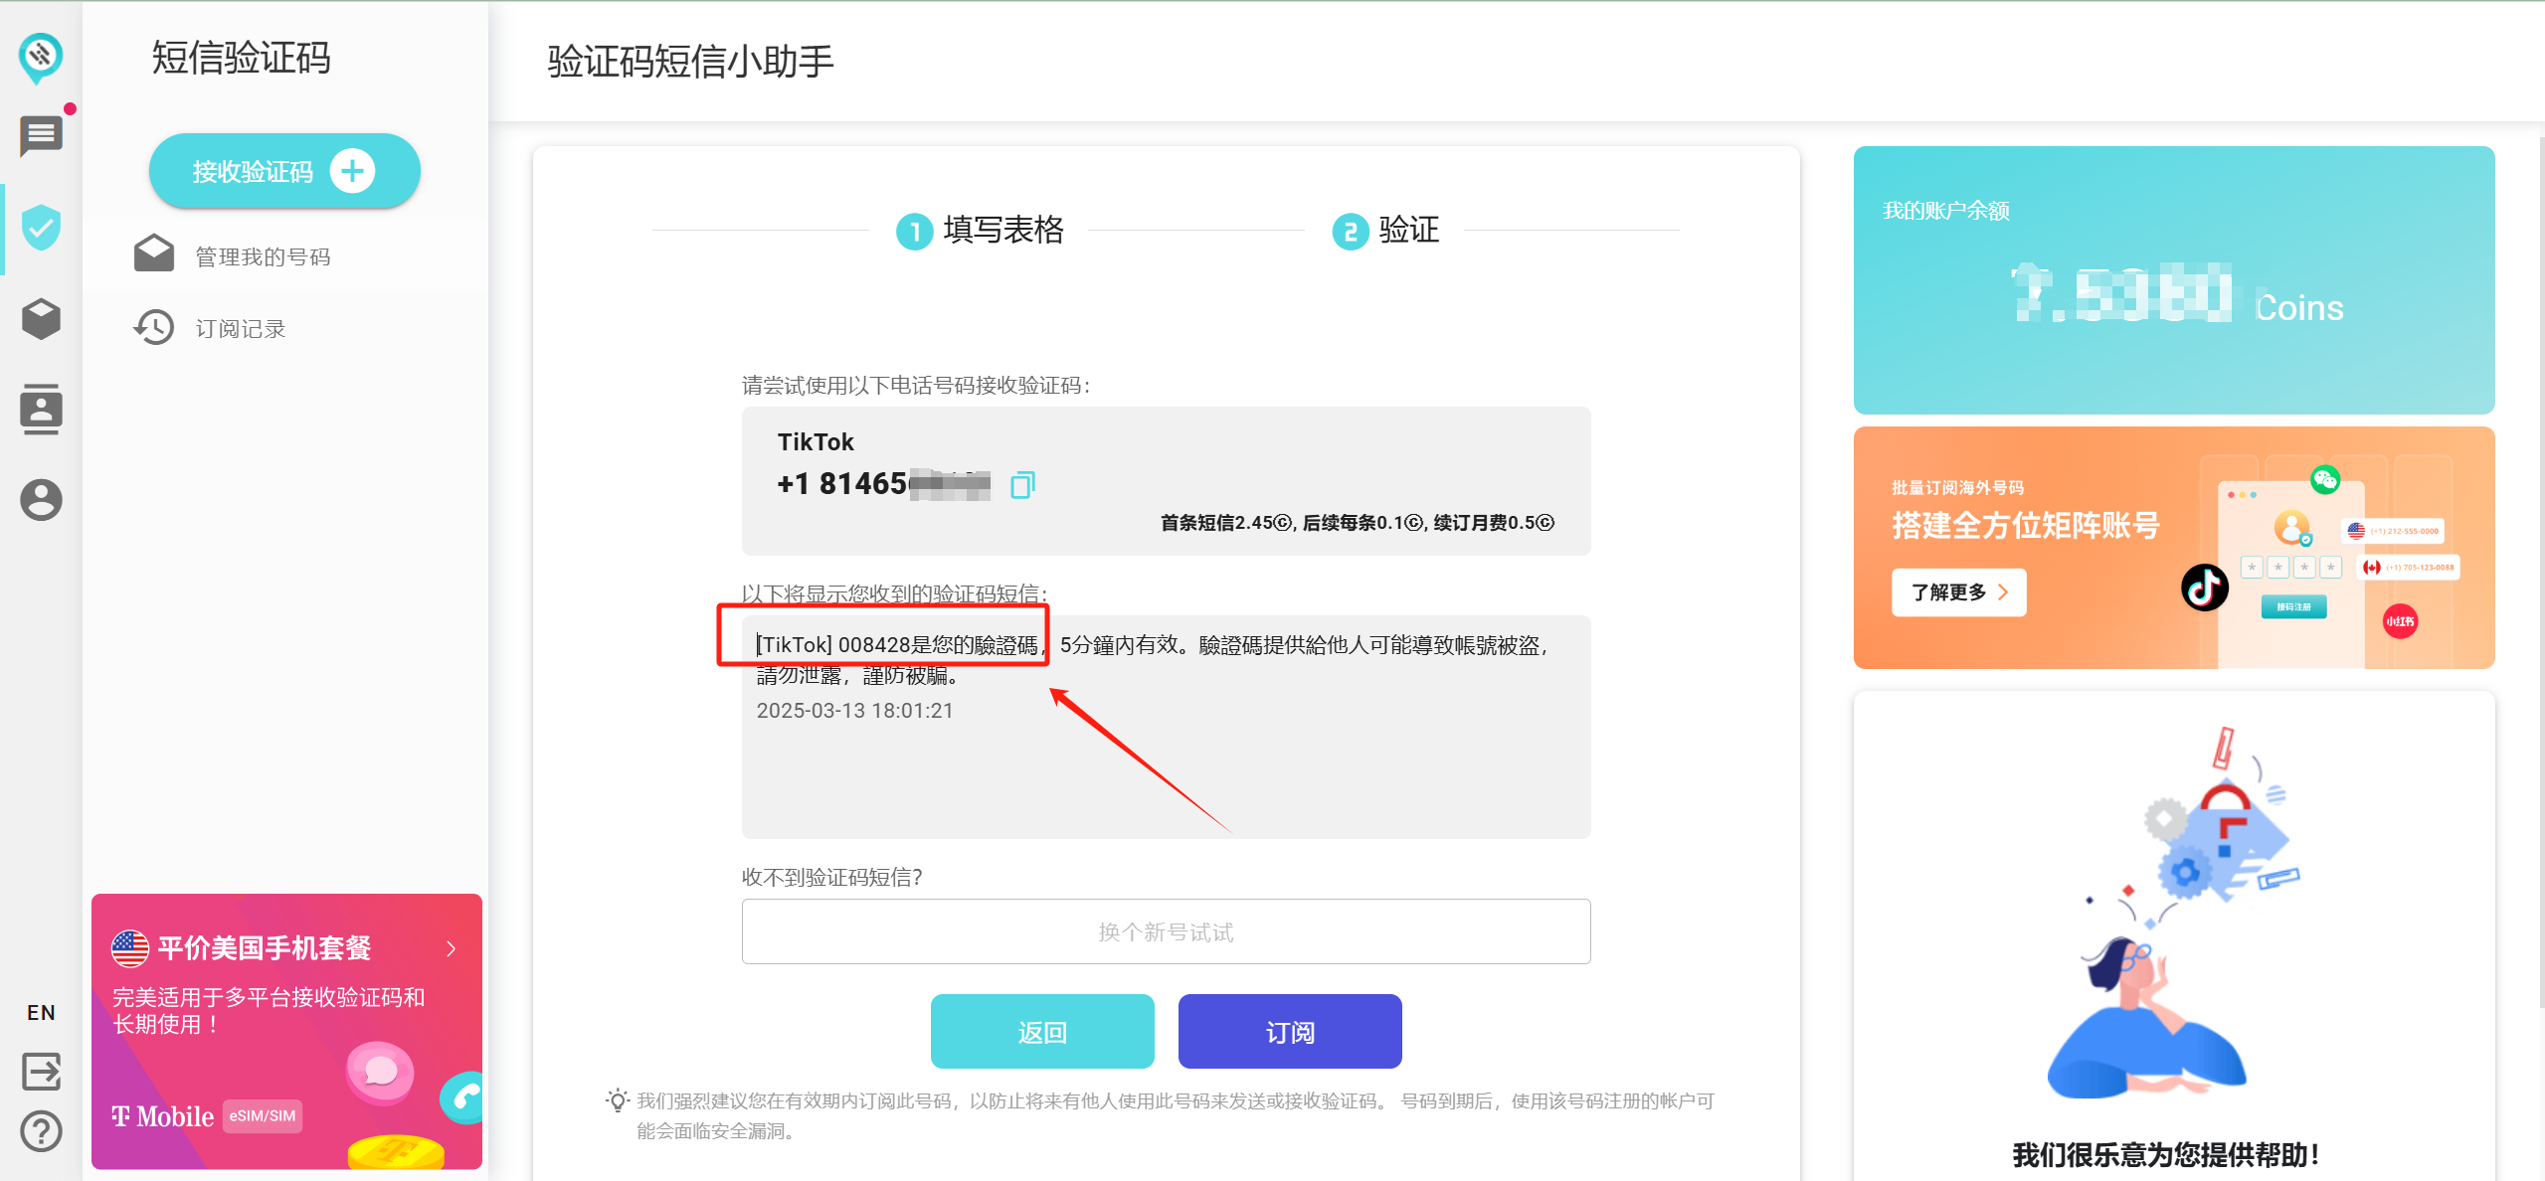Click the plus icon on 接收验证码
Screen dimensions: 2545x1181
point(352,171)
